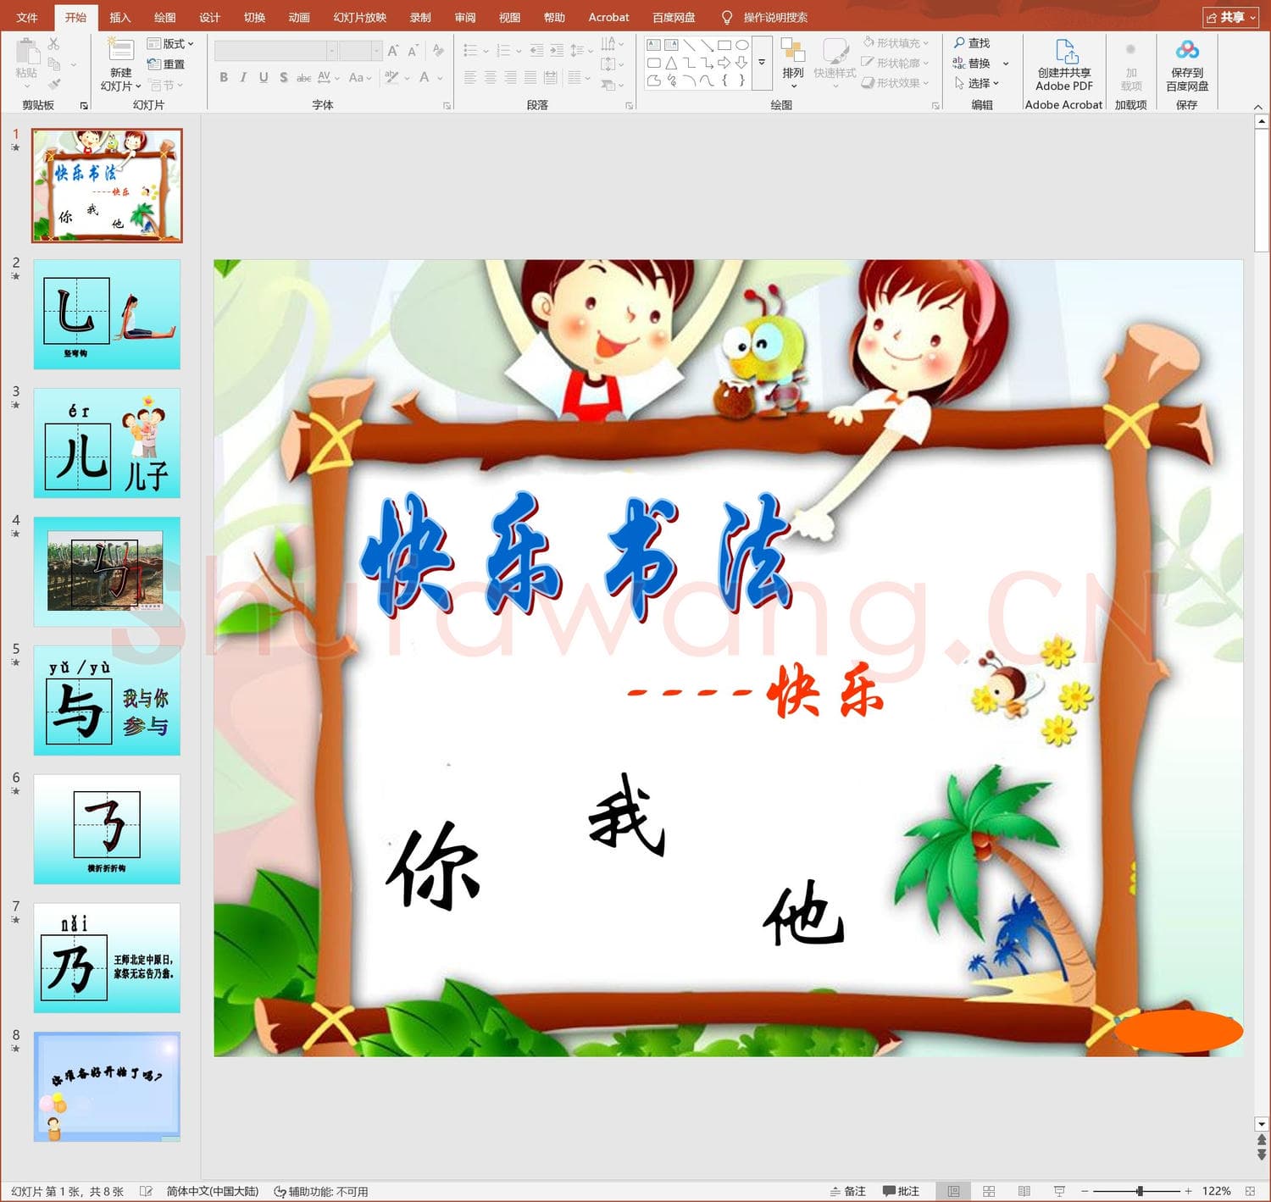The image size is (1271, 1202).
Task: Click the Cut scissors icon
Action: tap(54, 43)
